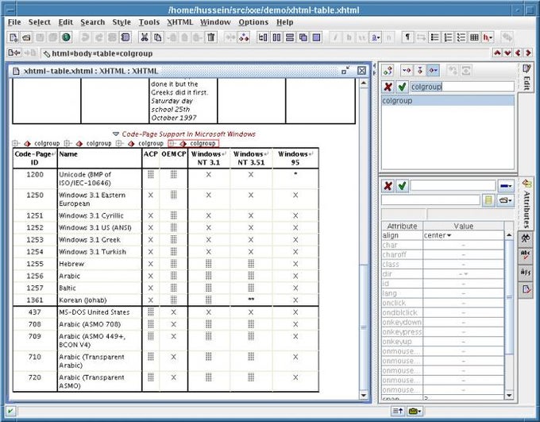Click the Replace element icon in Edit panel
This screenshot has width=540, height=422.
(x=388, y=70)
